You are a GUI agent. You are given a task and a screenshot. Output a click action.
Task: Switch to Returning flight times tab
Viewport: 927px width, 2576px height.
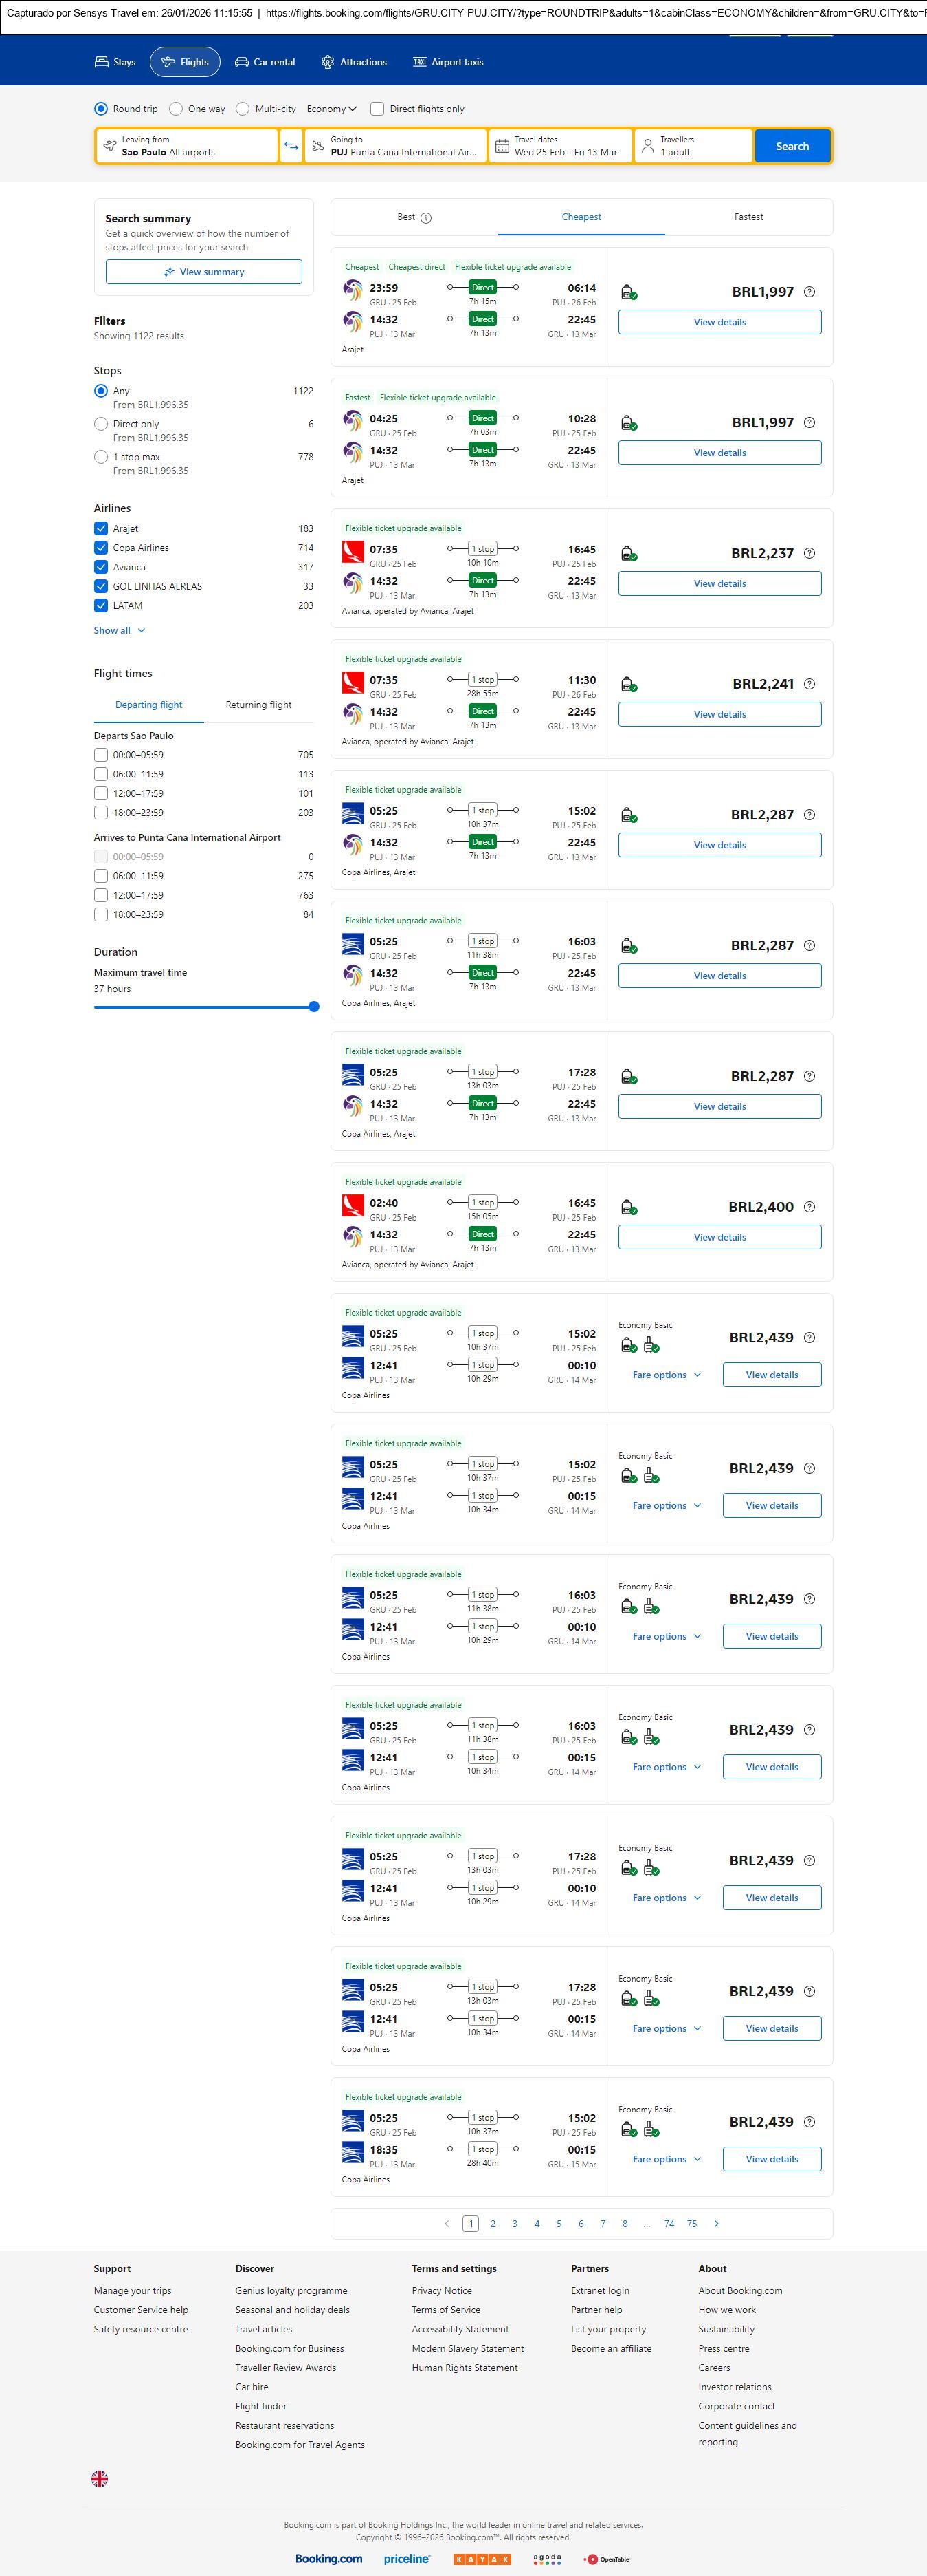click(x=258, y=705)
